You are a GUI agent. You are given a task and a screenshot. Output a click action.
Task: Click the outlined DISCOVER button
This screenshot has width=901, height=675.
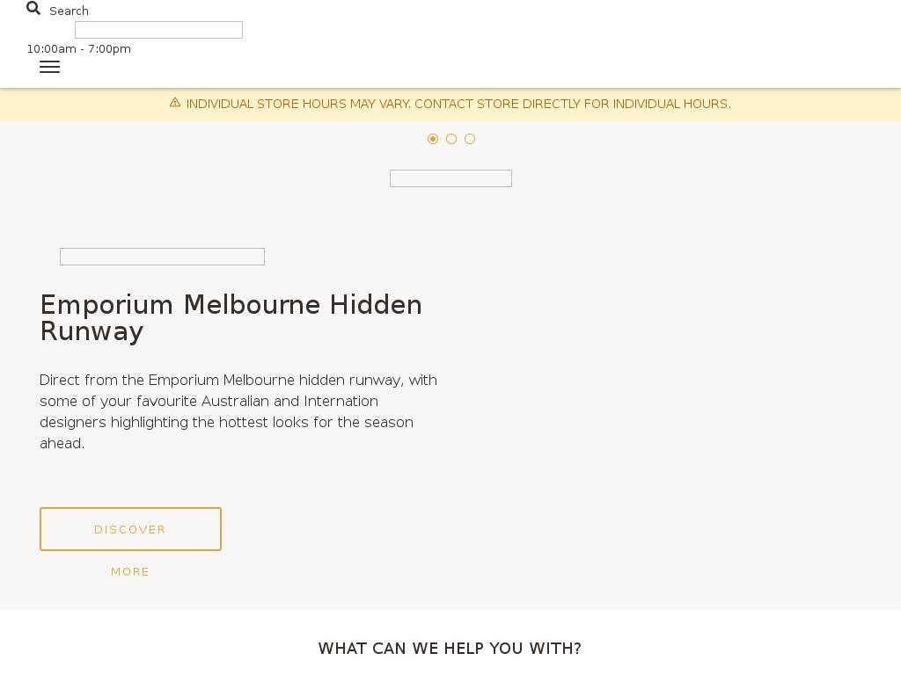(x=130, y=529)
